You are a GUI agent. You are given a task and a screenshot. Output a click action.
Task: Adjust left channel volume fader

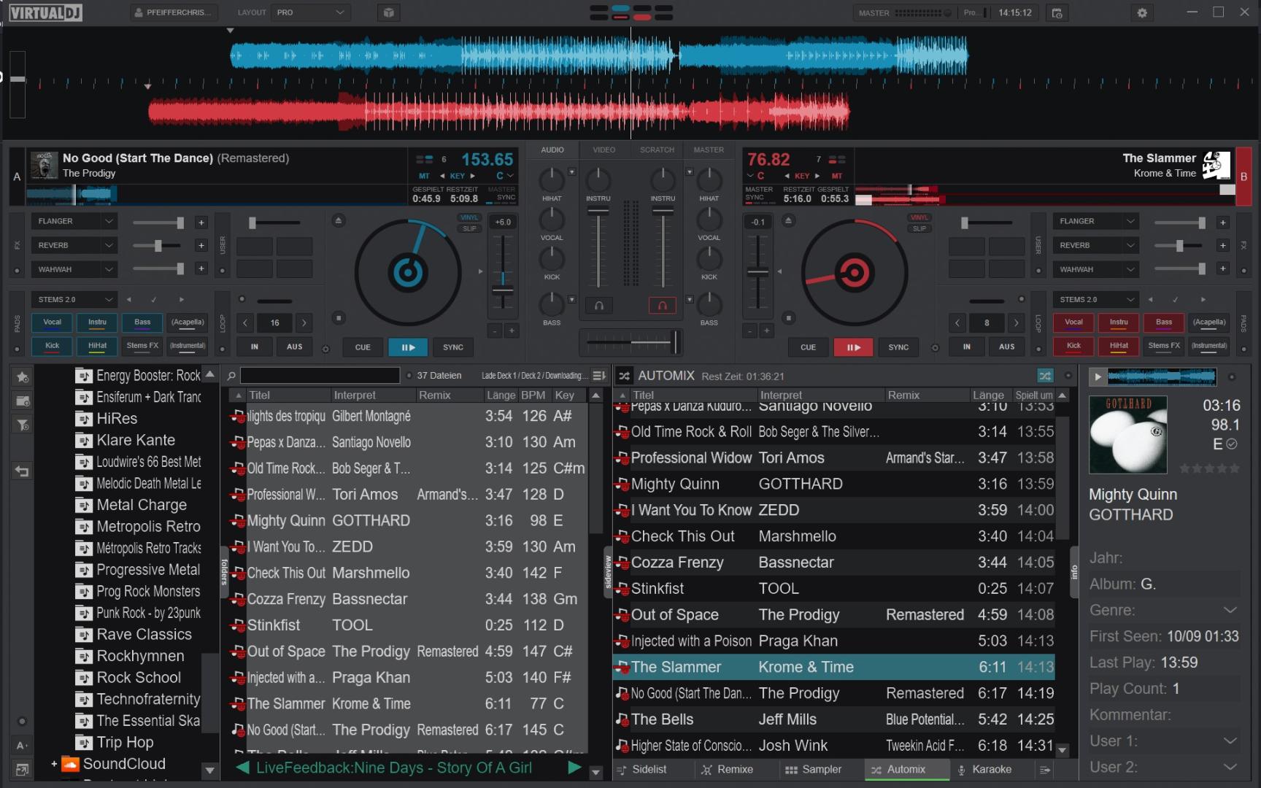pos(598,211)
